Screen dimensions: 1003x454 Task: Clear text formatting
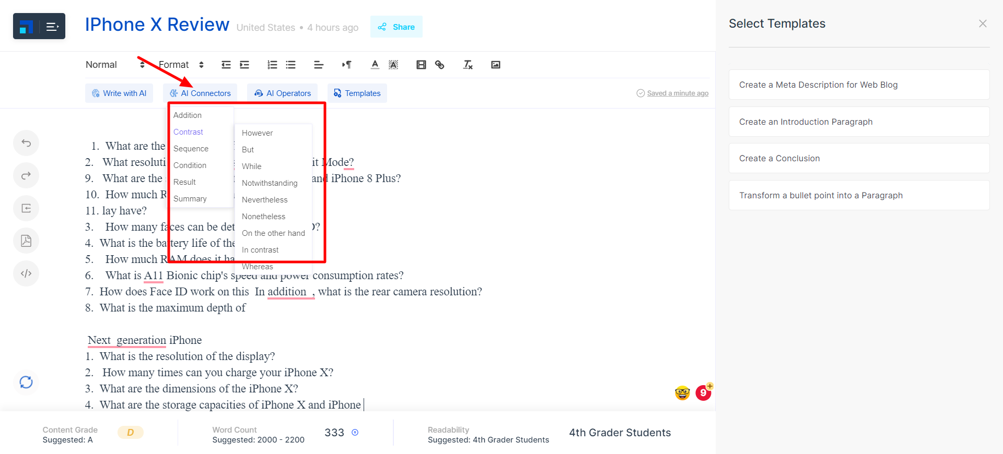(468, 65)
